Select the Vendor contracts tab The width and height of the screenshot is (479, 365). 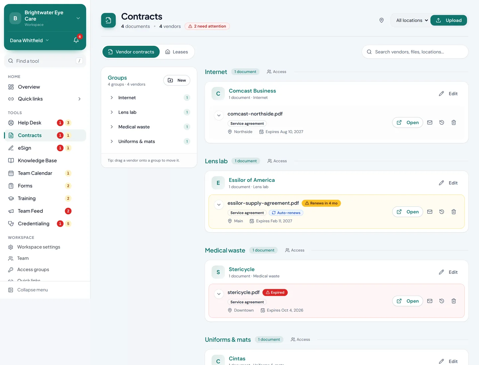pyautogui.click(x=131, y=52)
